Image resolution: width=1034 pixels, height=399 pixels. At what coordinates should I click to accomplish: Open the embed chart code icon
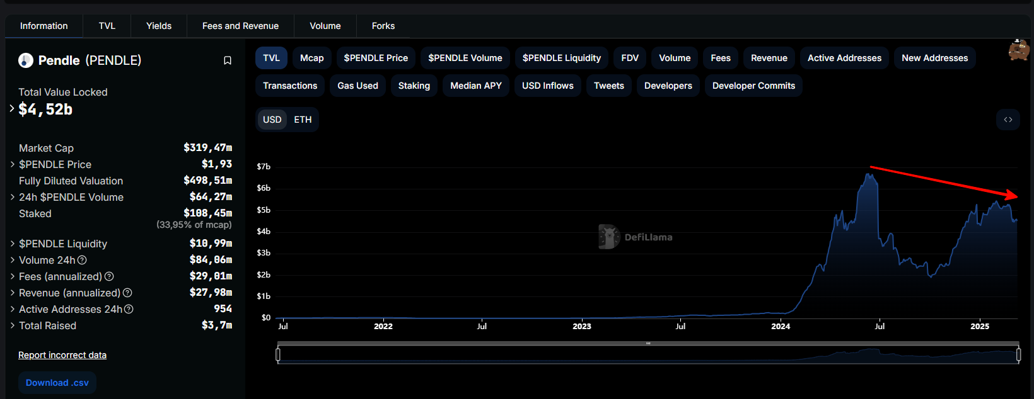point(1008,120)
